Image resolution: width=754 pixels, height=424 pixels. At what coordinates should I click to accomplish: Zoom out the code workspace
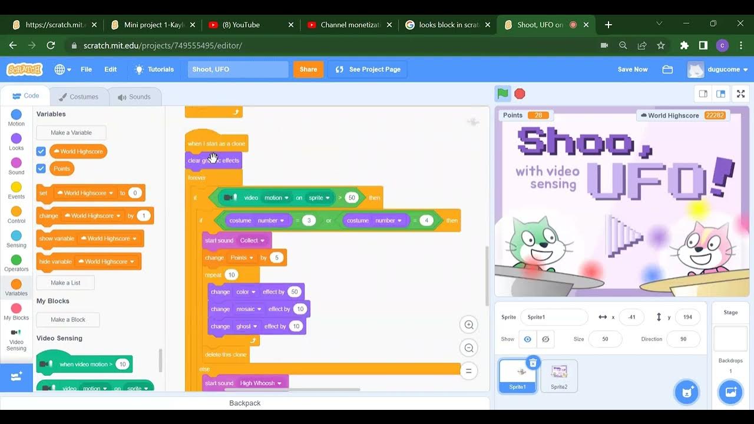[469, 348]
